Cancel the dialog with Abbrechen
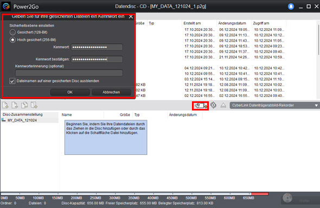Image resolution: width=320 pixels, height=208 pixels. (x=111, y=92)
